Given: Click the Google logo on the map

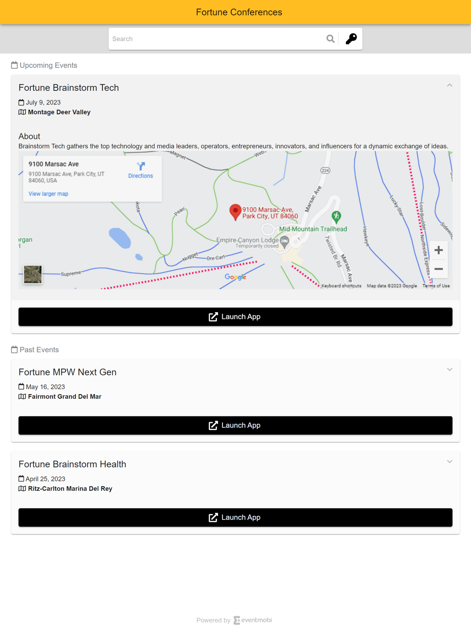Looking at the screenshot, I should point(235,277).
